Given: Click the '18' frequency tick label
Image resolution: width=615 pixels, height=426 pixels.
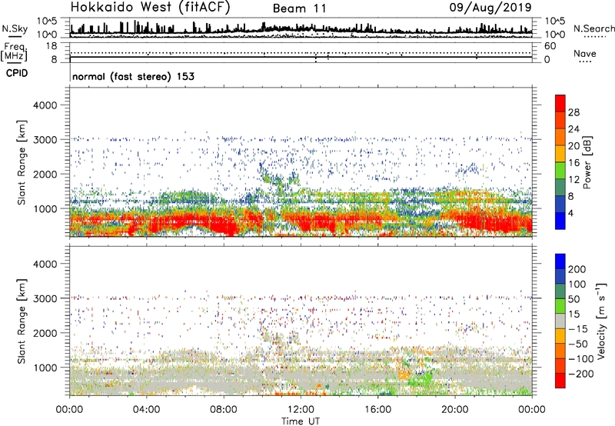Looking at the screenshot, I should [52, 46].
